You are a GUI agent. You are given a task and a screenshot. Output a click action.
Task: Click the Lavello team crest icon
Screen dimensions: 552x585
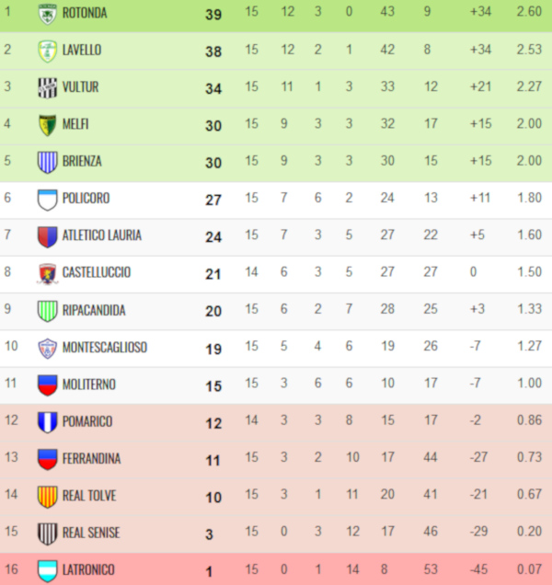pos(48,52)
